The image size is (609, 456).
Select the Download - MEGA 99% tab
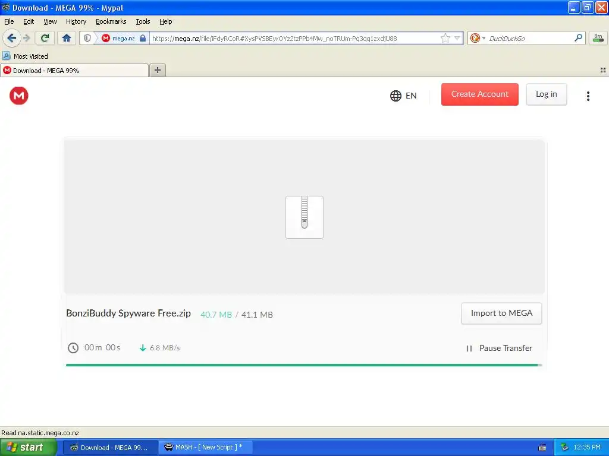tap(74, 70)
